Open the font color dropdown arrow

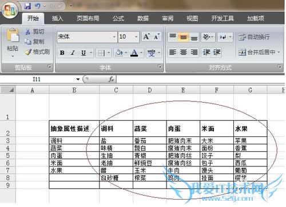(141, 52)
